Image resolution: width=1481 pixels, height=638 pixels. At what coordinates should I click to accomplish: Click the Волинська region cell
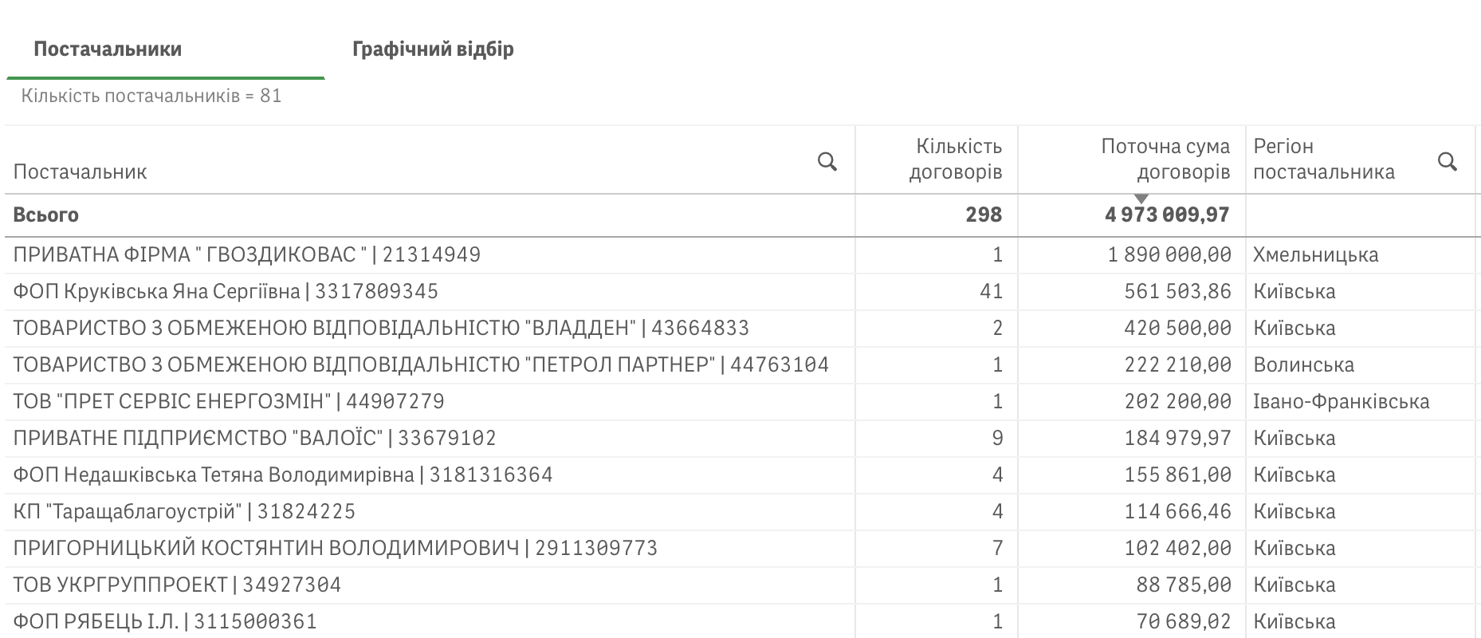[1303, 365]
